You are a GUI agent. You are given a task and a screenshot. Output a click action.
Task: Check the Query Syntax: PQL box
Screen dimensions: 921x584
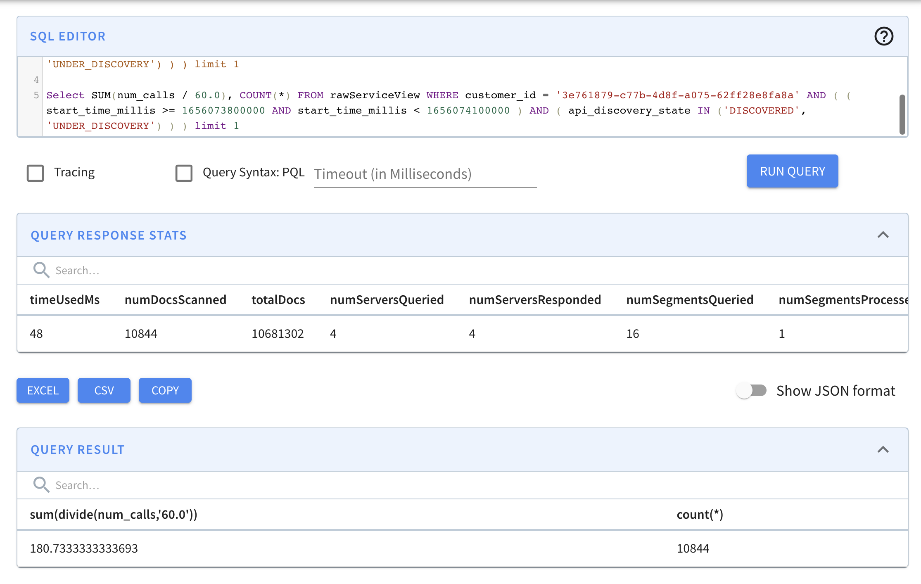184,173
